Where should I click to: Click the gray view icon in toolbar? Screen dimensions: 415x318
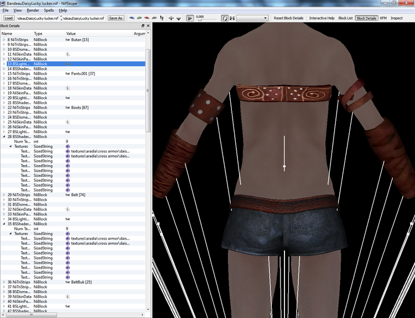coord(154,18)
